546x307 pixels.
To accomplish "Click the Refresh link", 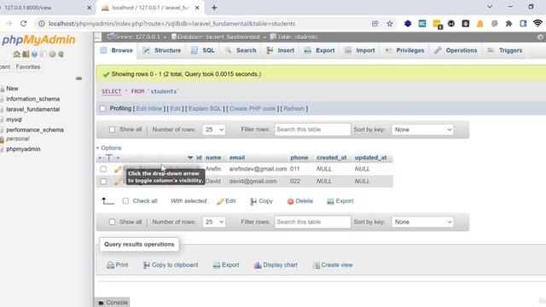I will click(293, 108).
